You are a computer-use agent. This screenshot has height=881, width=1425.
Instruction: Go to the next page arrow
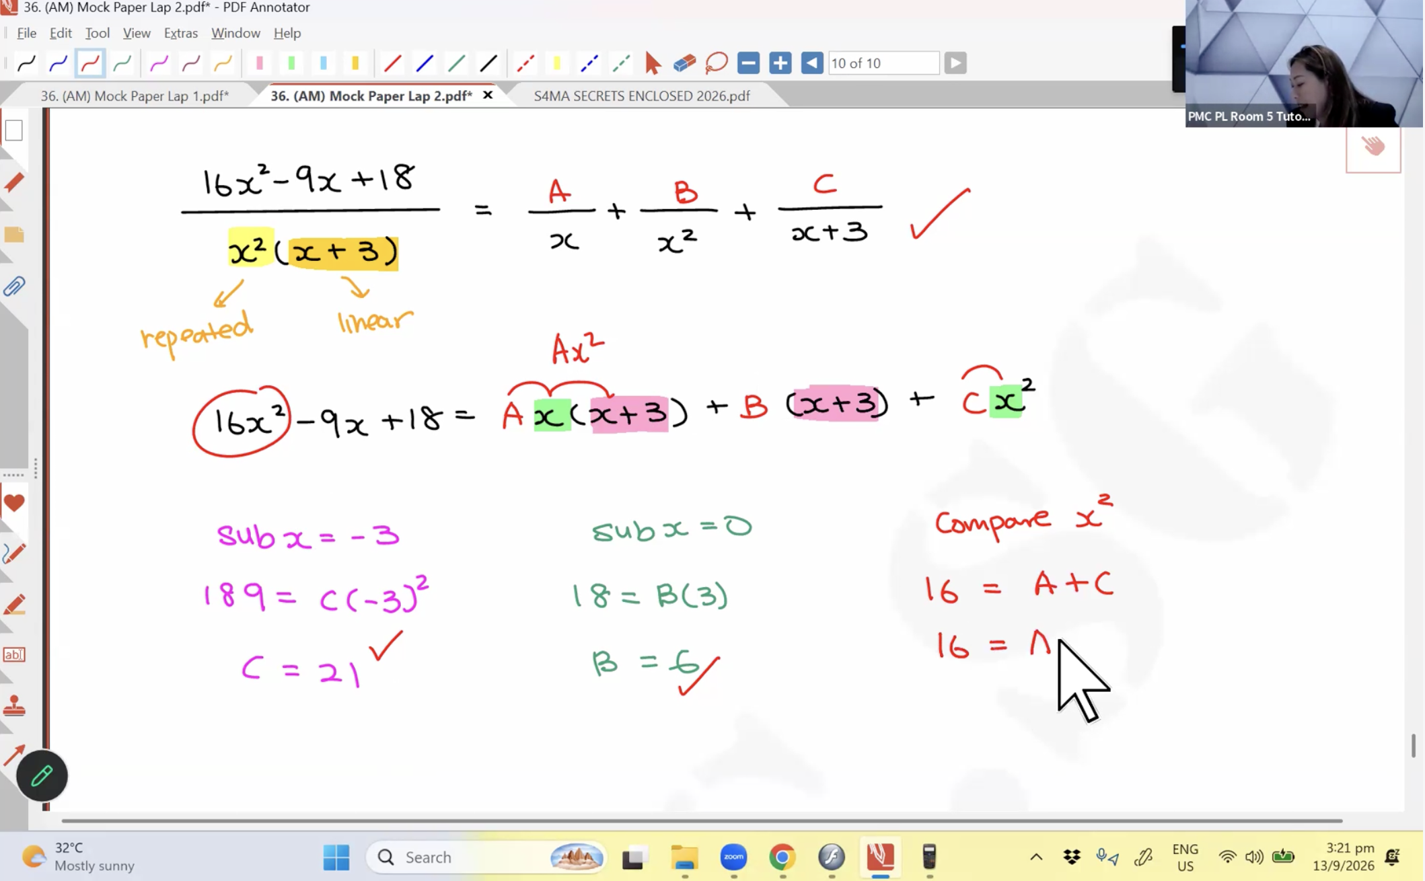point(955,63)
